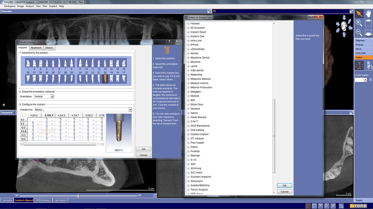The height and width of the screenshot is (209, 373).
Task: Open the CAD/CAM panel button
Action: 364,53
